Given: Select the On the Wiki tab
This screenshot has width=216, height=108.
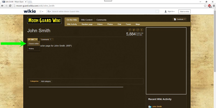Looking at the screenshot, I should [x=72, y=20].
